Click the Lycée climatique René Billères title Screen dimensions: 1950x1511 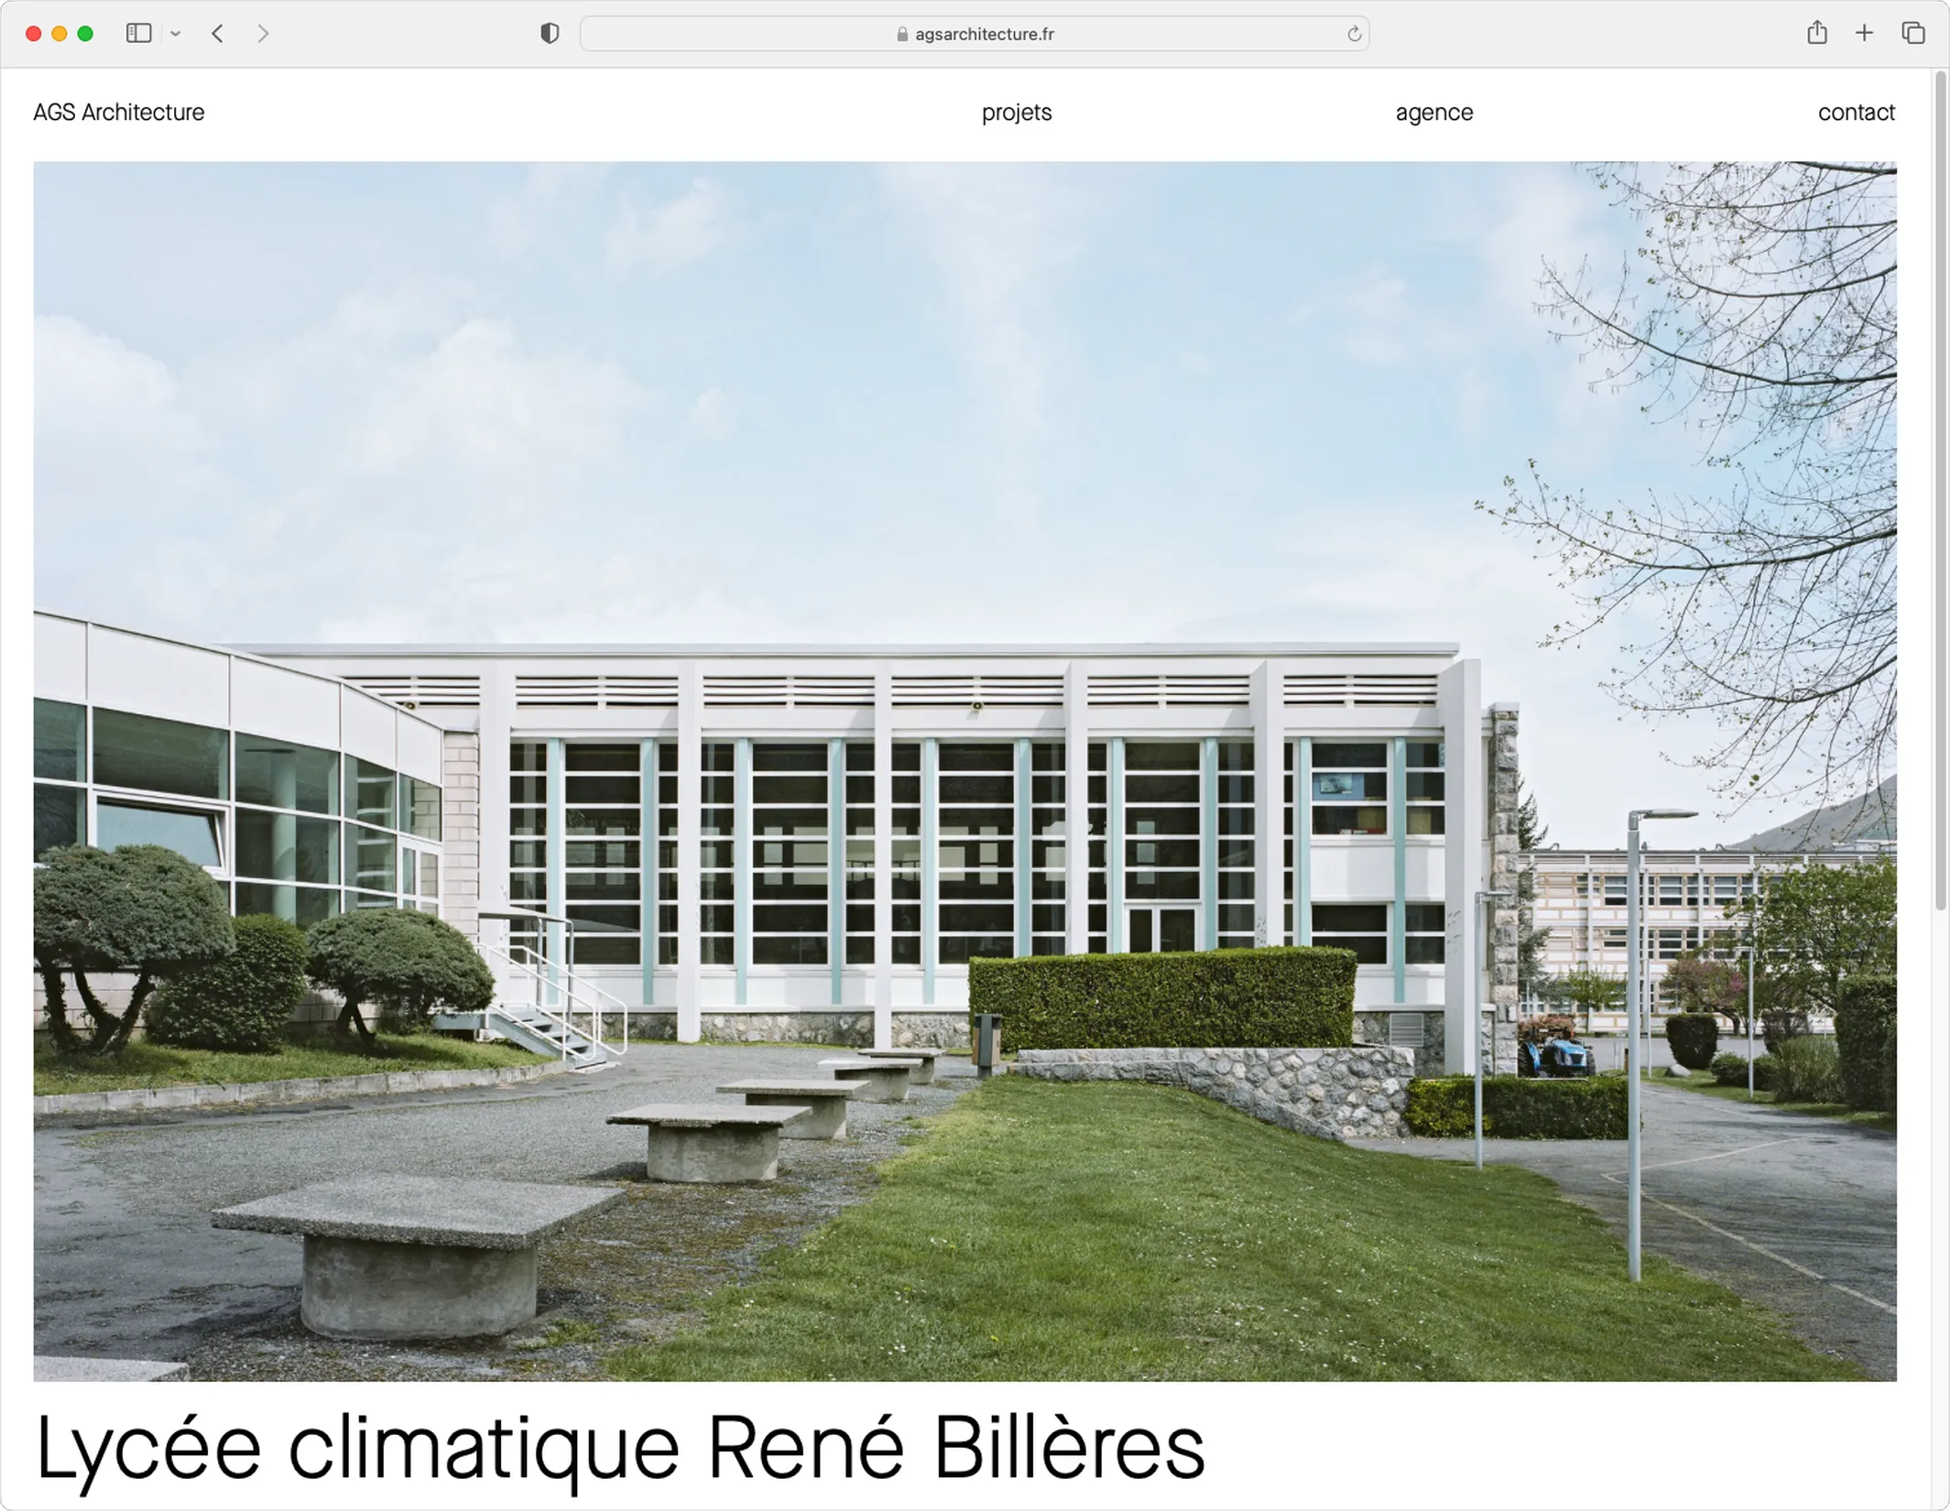coord(620,1449)
